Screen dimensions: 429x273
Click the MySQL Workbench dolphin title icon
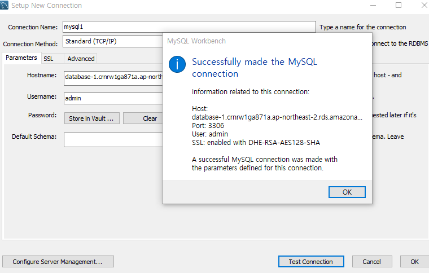(x=4, y=5)
